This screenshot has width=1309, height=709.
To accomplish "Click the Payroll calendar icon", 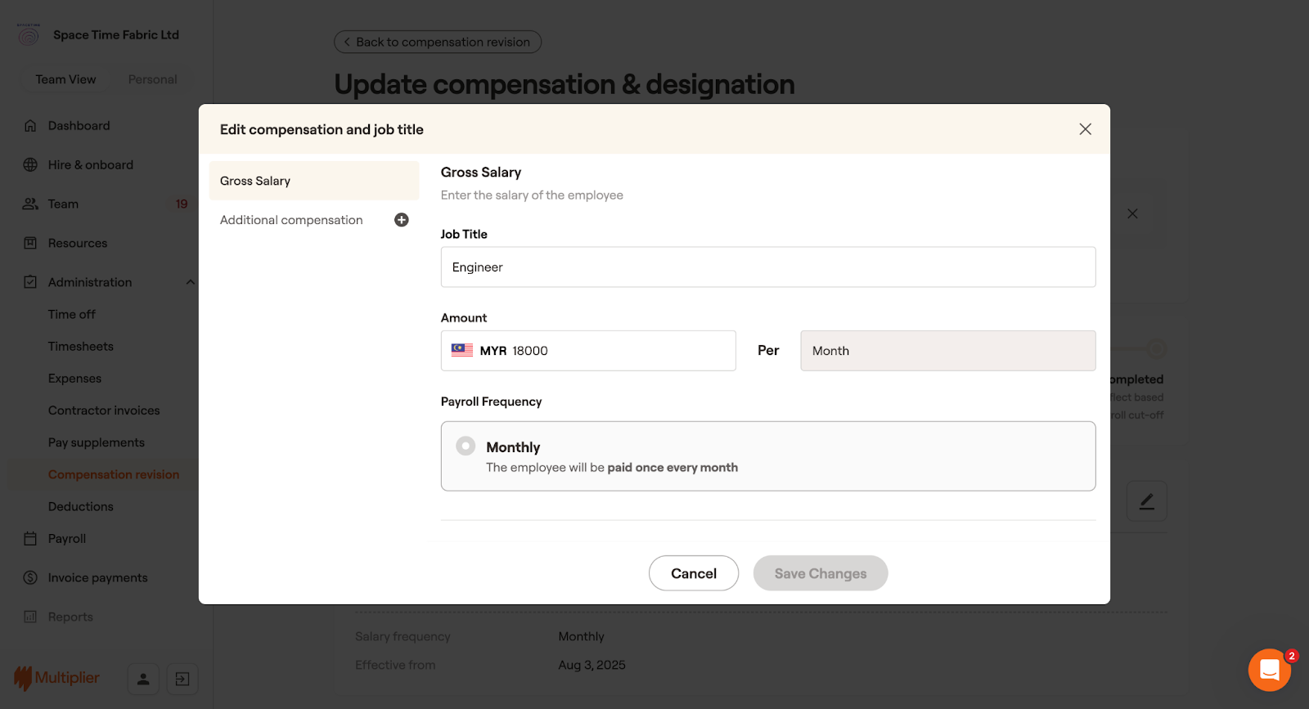I will pyautogui.click(x=30, y=539).
